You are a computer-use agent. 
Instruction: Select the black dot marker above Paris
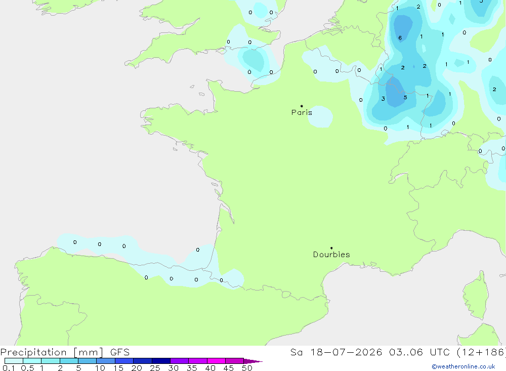coord(302,106)
